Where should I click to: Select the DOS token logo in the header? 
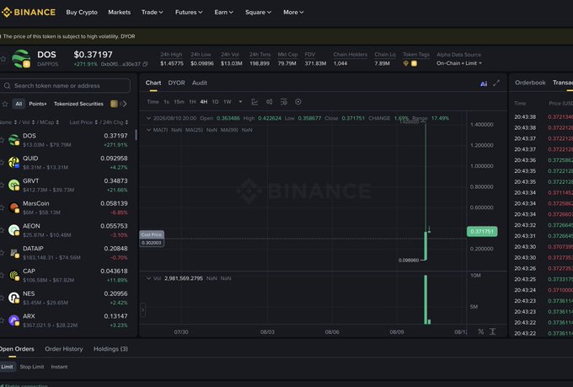click(x=20, y=58)
